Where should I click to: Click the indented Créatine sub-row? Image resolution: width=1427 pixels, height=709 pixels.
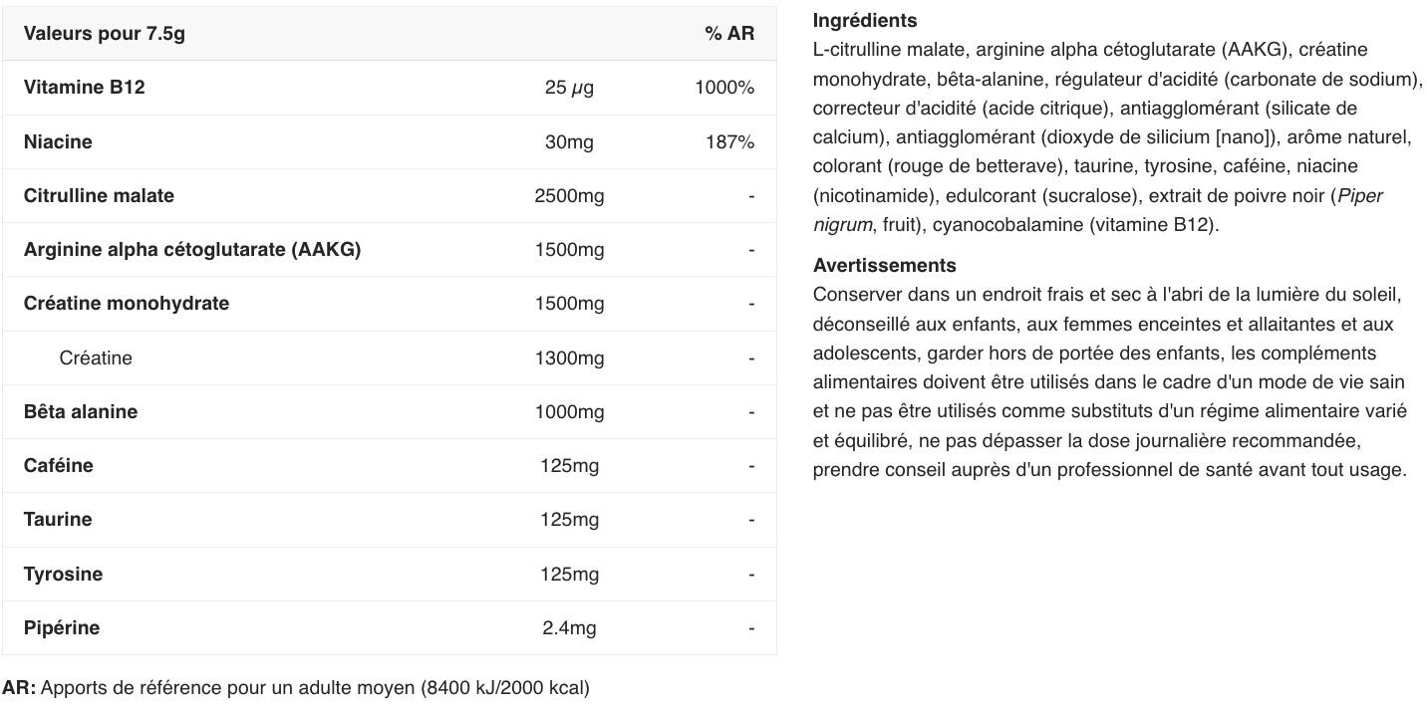(96, 357)
